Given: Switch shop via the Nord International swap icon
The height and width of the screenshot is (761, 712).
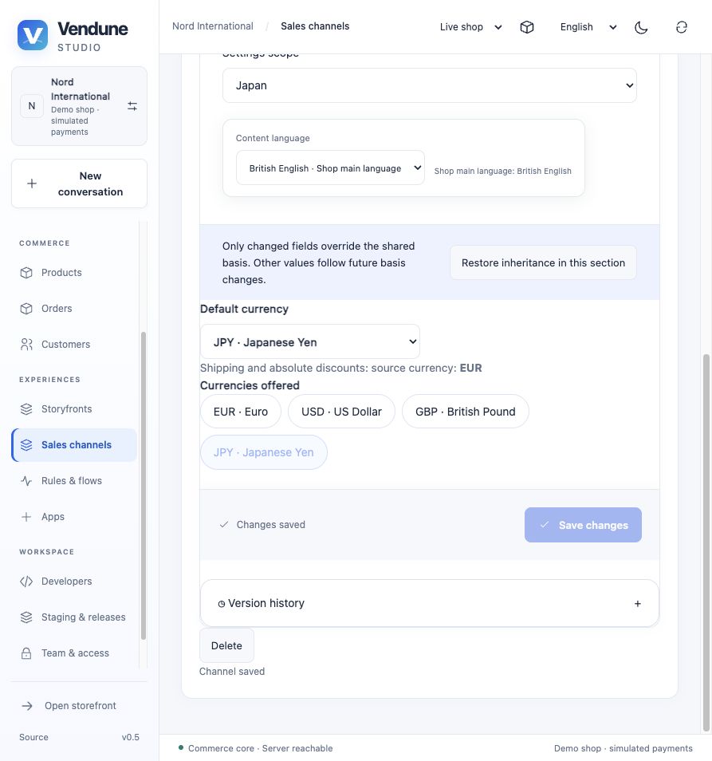Looking at the screenshot, I should point(132,106).
